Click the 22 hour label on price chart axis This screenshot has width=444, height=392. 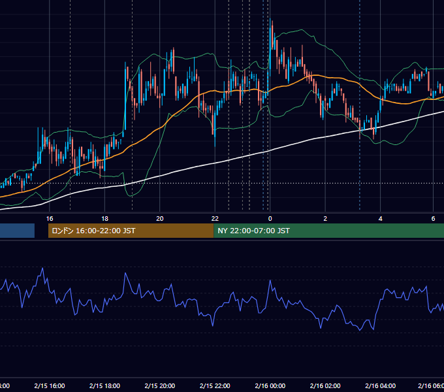215,219
